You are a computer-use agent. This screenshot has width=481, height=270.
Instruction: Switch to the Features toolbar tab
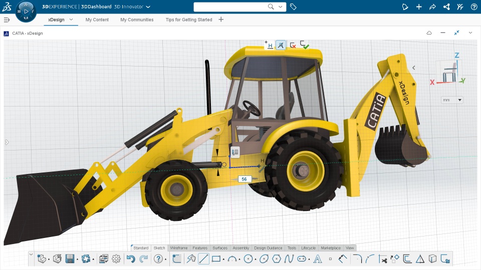pos(200,248)
